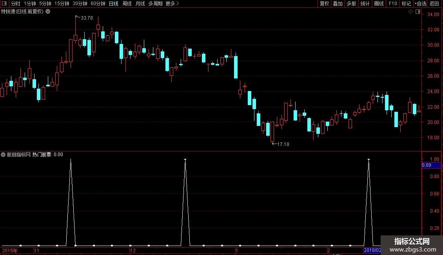The height and width of the screenshot is (255, 443).
Task: Click the 热门股票: 0.00 indicator value
Action: coord(47,155)
